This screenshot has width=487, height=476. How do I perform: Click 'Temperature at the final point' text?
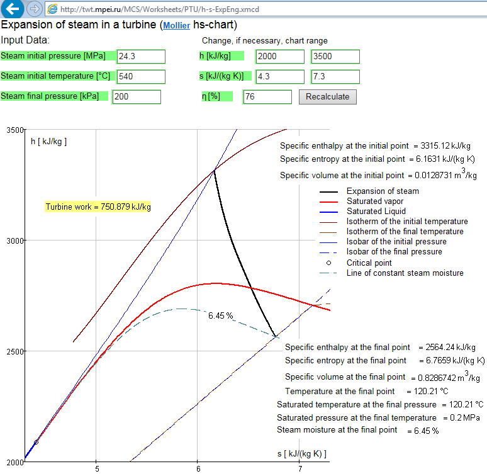point(340,392)
